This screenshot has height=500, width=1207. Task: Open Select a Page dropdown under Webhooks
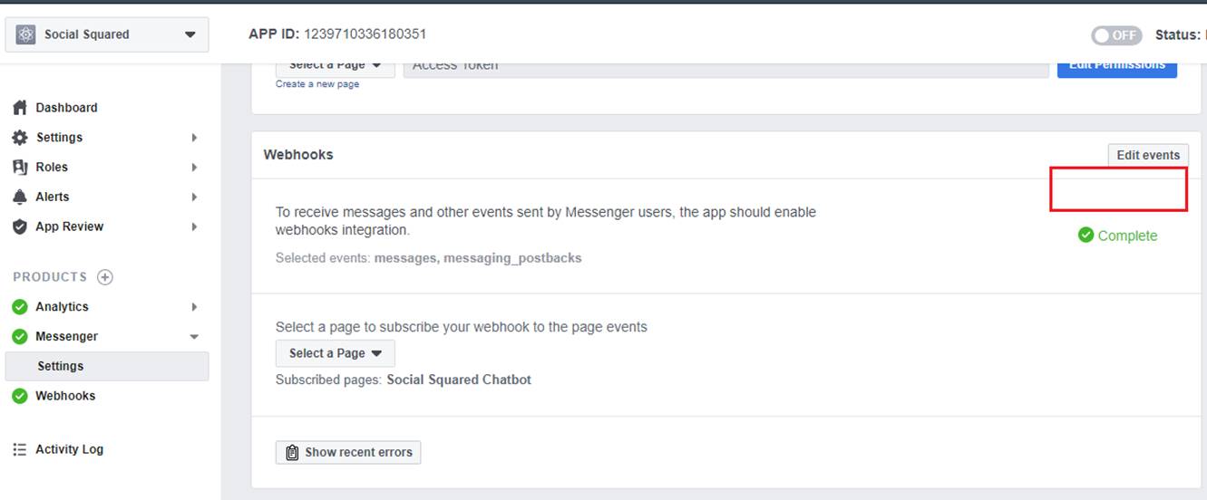point(335,353)
